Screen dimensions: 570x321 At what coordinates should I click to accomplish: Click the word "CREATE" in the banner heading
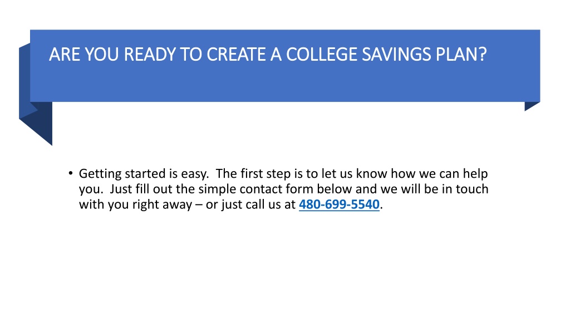click(236, 55)
